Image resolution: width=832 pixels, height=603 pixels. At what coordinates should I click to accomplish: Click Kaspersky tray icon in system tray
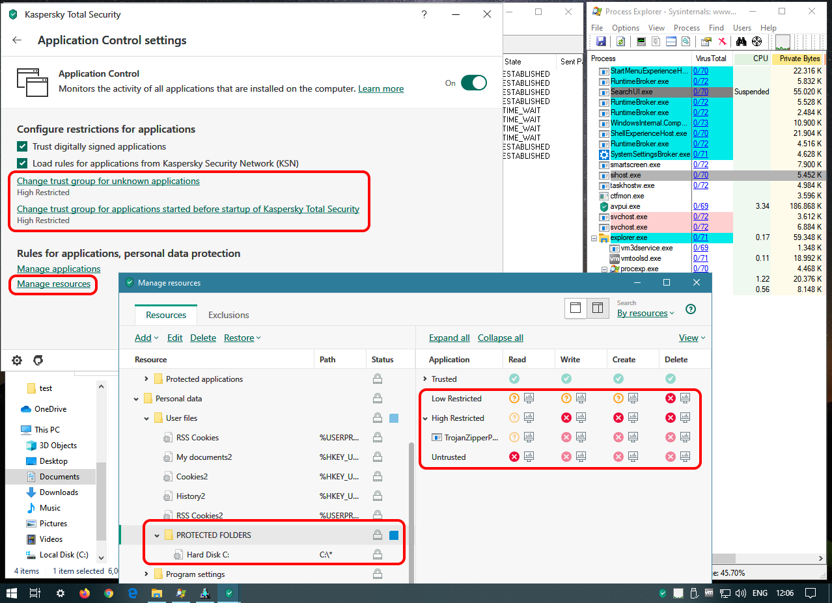point(663,593)
